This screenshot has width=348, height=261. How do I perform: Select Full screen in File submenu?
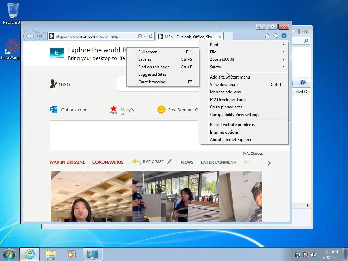click(x=163, y=52)
